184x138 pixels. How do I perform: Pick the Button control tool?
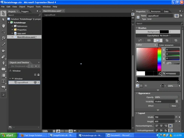3,88
